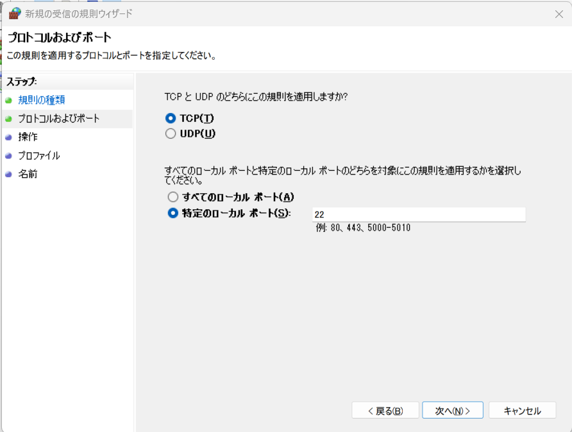Image resolution: width=572 pixels, height=432 pixels.
Task: Click blue bullet beside プロファイル step
Action: pyautogui.click(x=8, y=155)
